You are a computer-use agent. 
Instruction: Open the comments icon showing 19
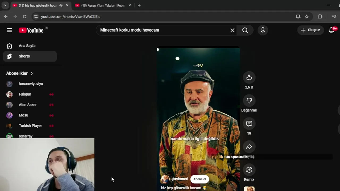coord(249,124)
